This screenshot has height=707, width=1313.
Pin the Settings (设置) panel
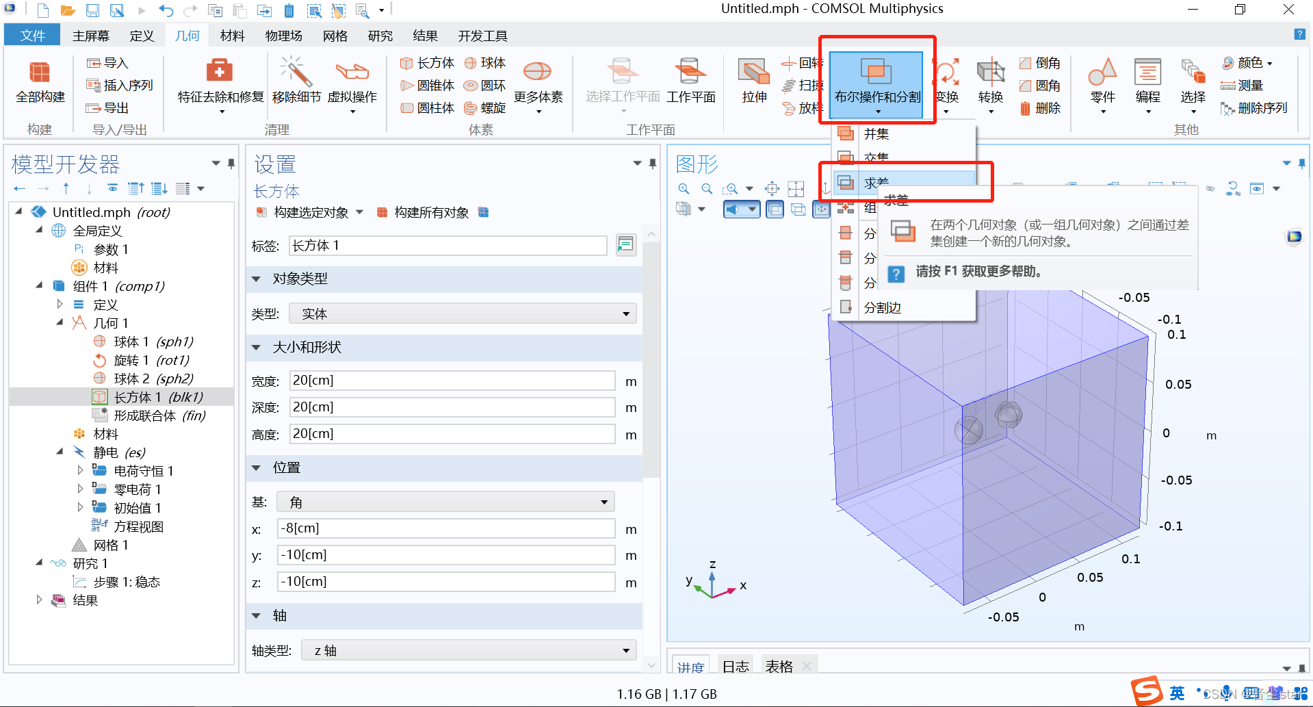[x=653, y=164]
